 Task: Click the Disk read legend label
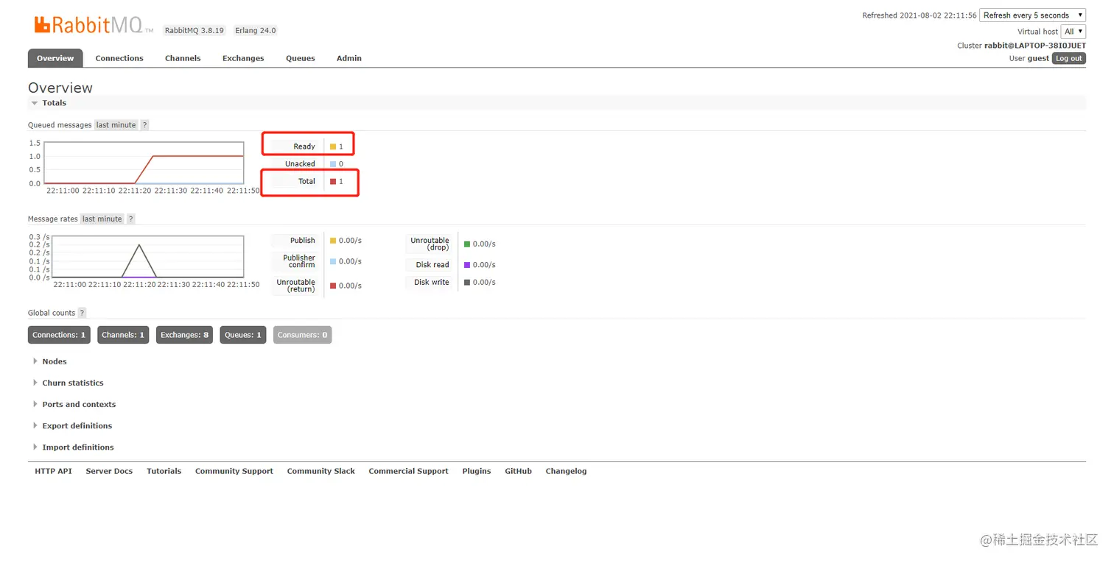click(432, 265)
